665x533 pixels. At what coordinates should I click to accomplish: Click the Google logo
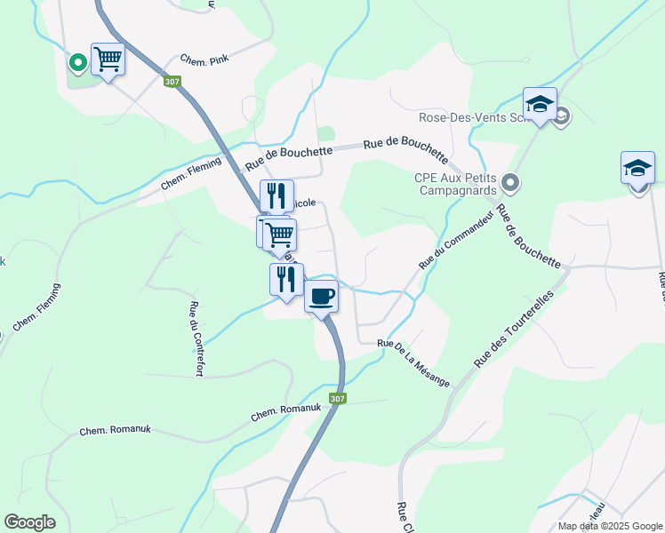(x=29, y=522)
